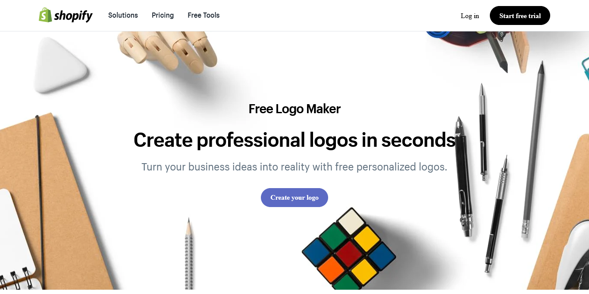Click the Rubik's cube image

pyautogui.click(x=348, y=249)
